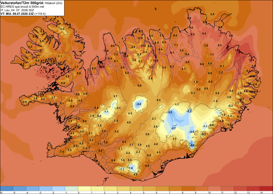Click the legend tick label 14
The width and height of the screenshot is (273, 194).
click(x=261, y=193)
